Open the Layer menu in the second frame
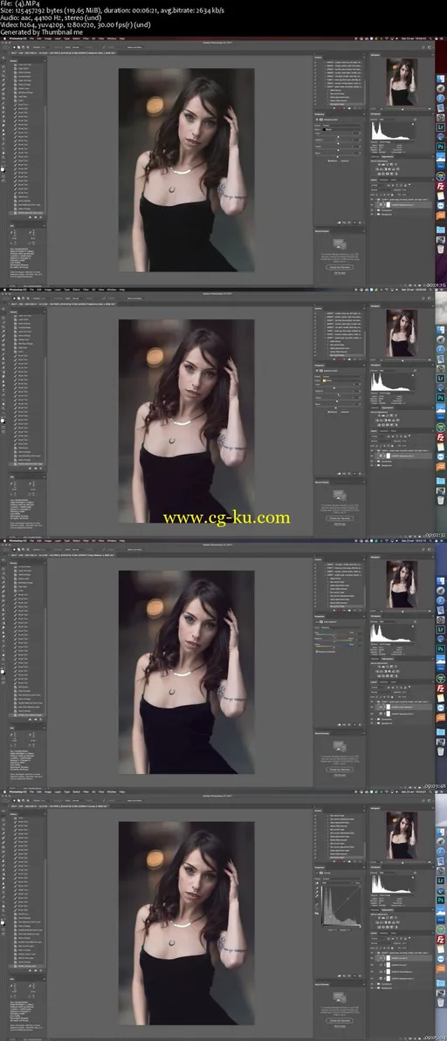The width and height of the screenshot is (447, 1041). [58, 290]
